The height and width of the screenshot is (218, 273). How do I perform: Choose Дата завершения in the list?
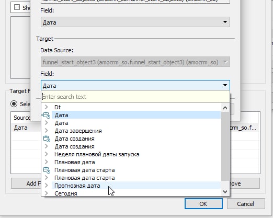136,131
